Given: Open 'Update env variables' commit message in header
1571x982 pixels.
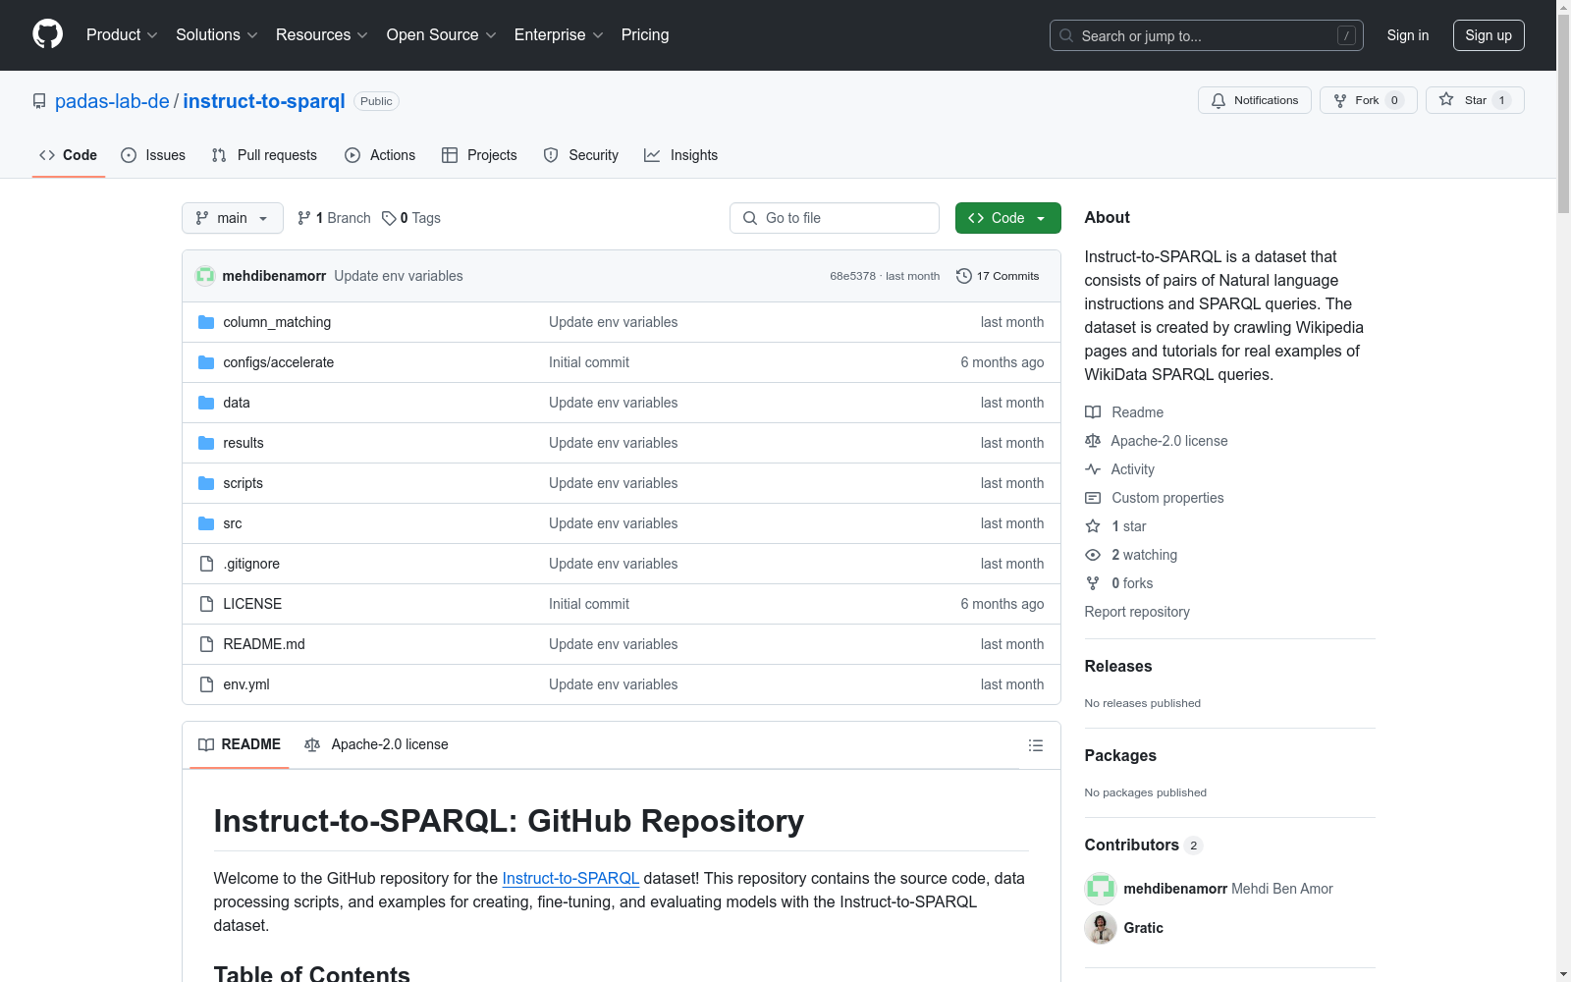Looking at the screenshot, I should click(399, 276).
